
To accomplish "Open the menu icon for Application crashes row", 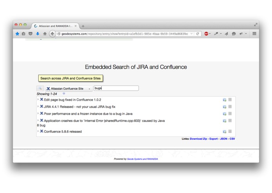I will coord(230,120).
